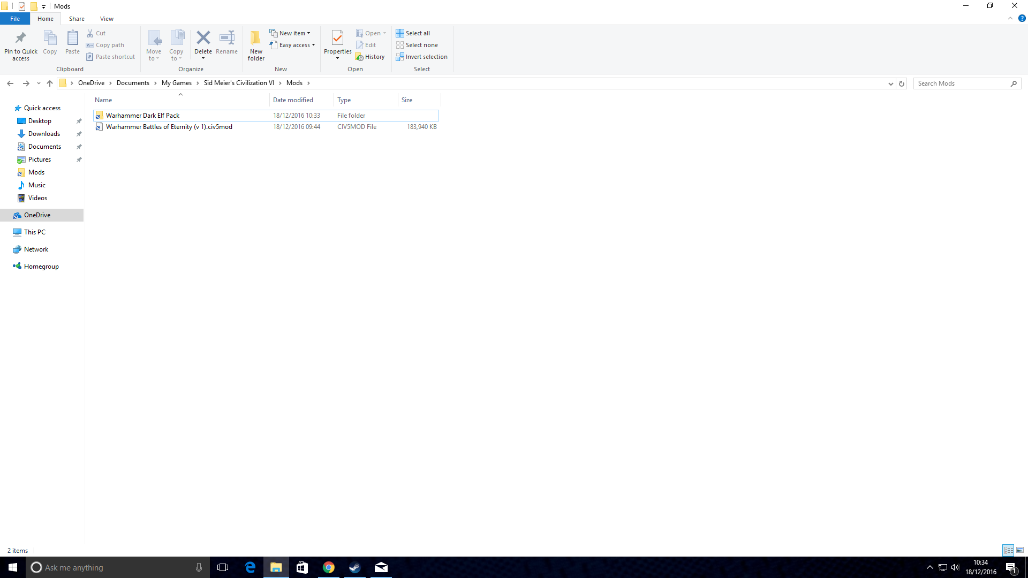1028x578 pixels.
Task: Sort by the Type column header
Action: point(366,100)
